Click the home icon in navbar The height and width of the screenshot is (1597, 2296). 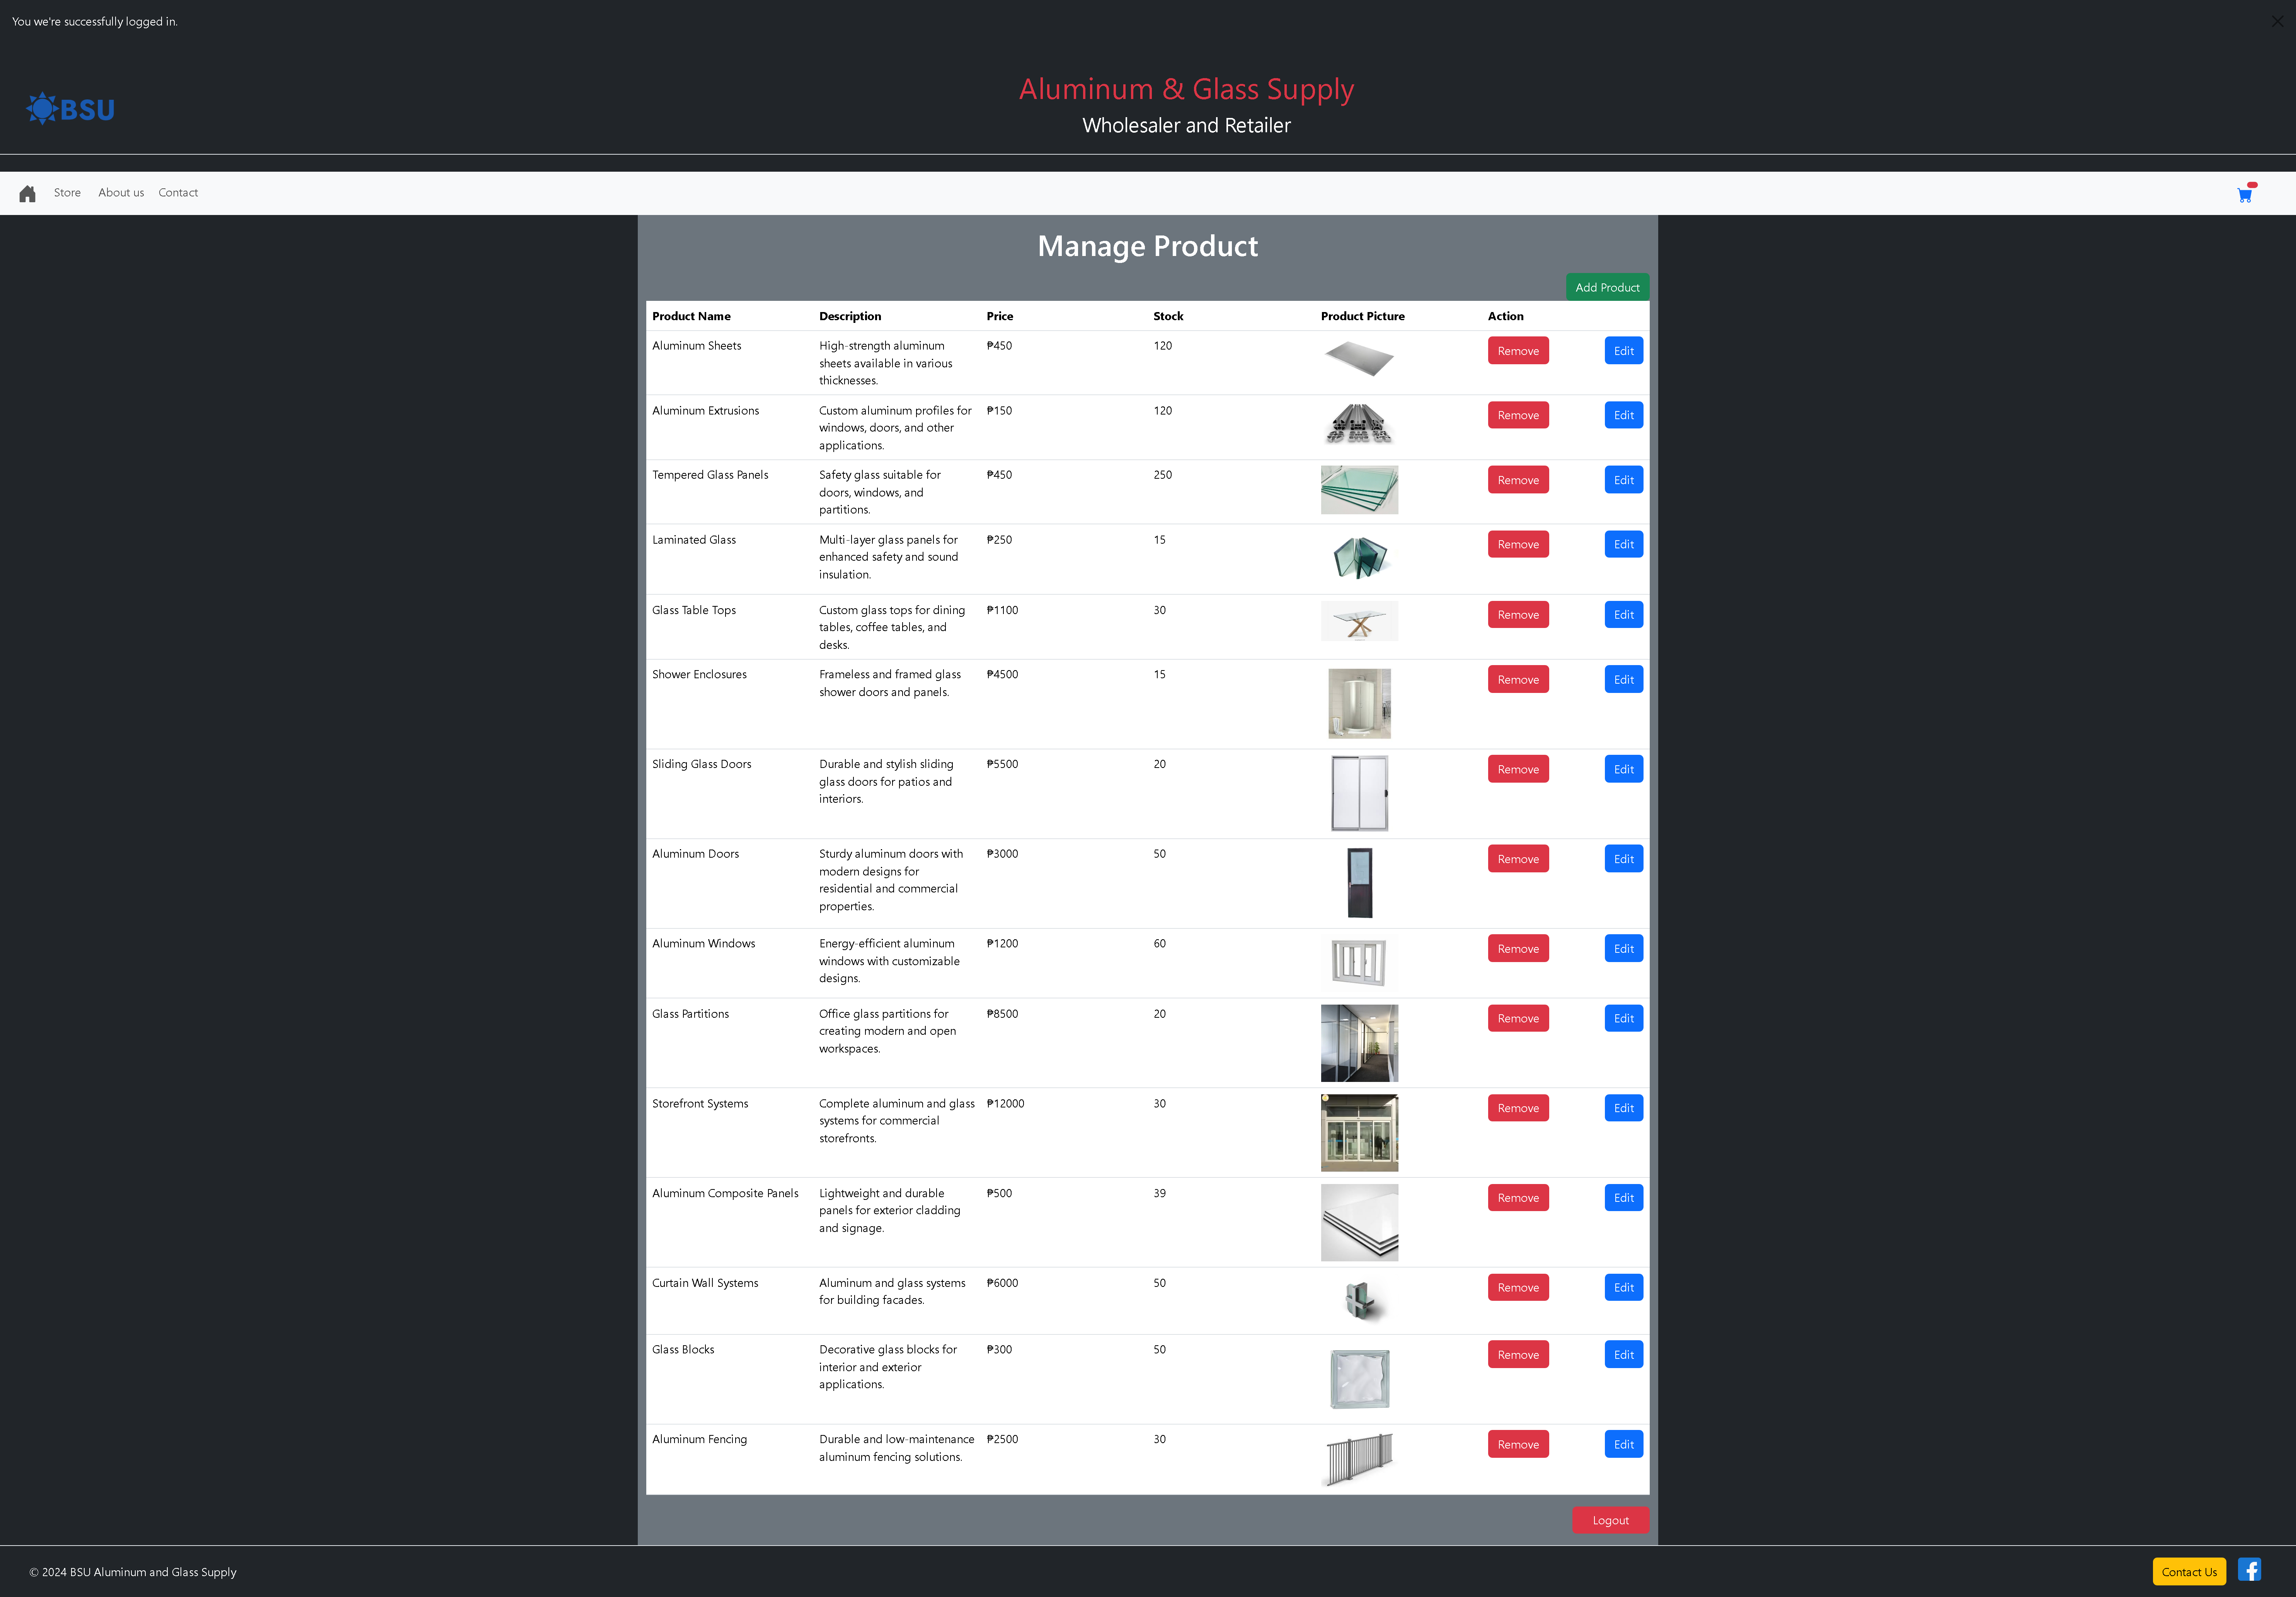(27, 193)
